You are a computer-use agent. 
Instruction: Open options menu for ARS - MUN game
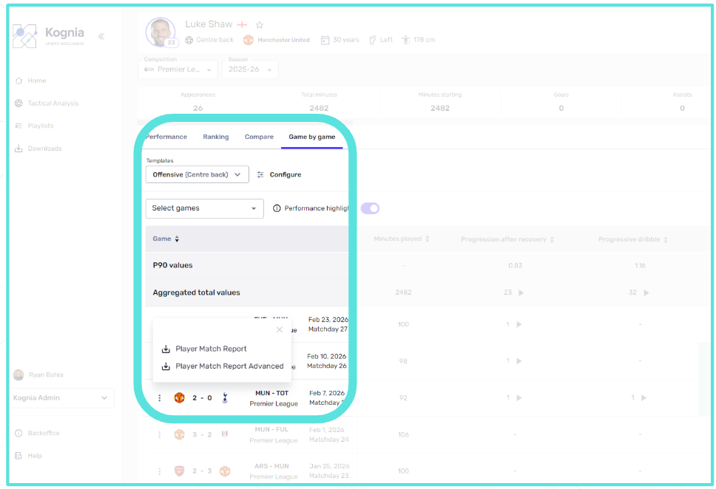(159, 471)
